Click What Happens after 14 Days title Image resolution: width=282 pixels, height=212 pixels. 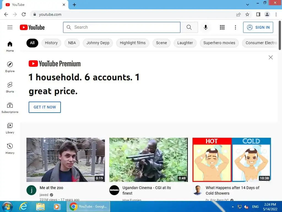coord(232,190)
